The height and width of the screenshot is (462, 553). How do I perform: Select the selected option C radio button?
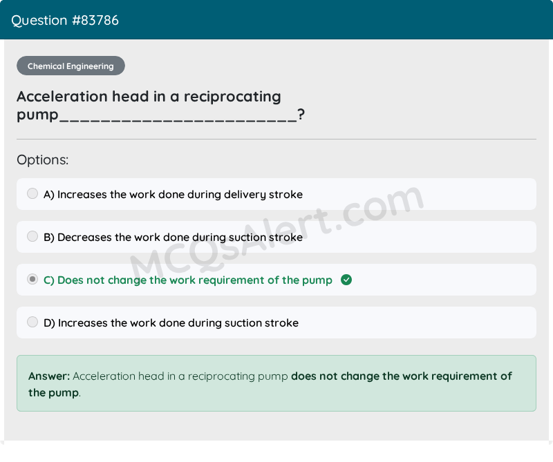[32, 280]
